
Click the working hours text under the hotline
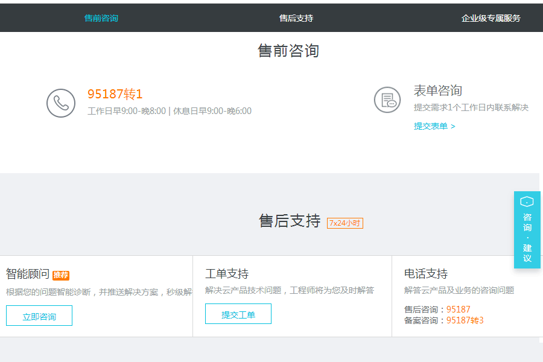tap(169, 111)
